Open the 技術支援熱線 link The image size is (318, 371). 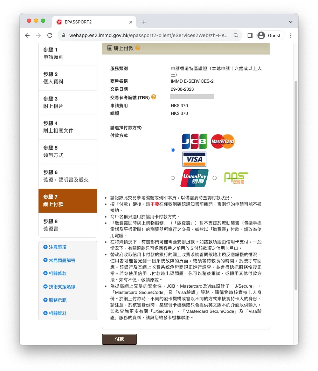62,287
